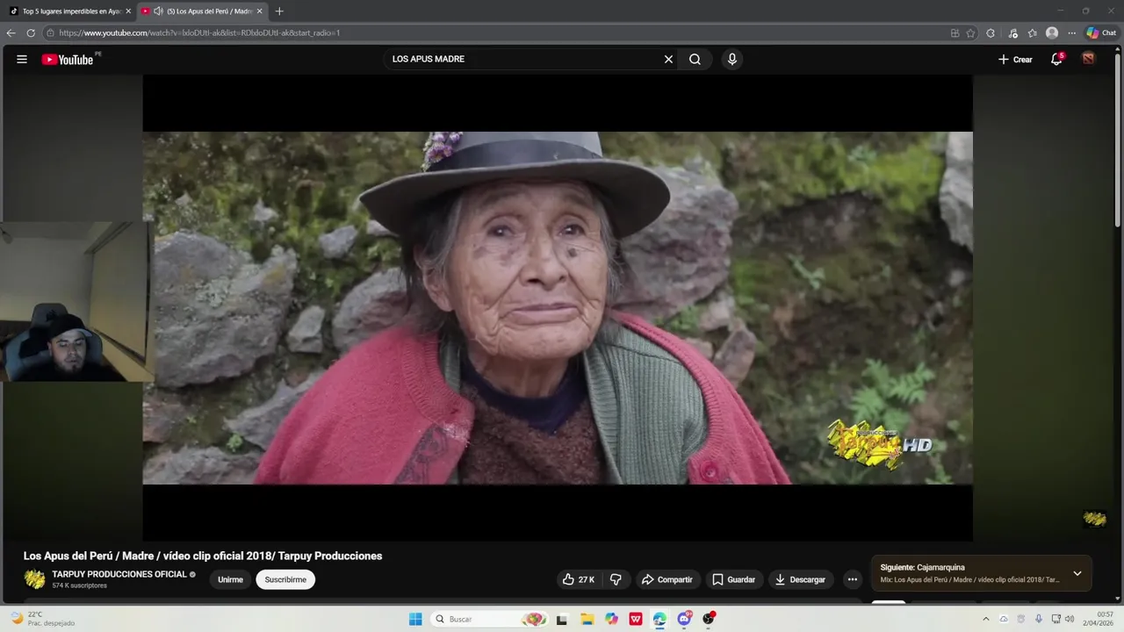Subscribe with the Suscribirme button

[285, 579]
